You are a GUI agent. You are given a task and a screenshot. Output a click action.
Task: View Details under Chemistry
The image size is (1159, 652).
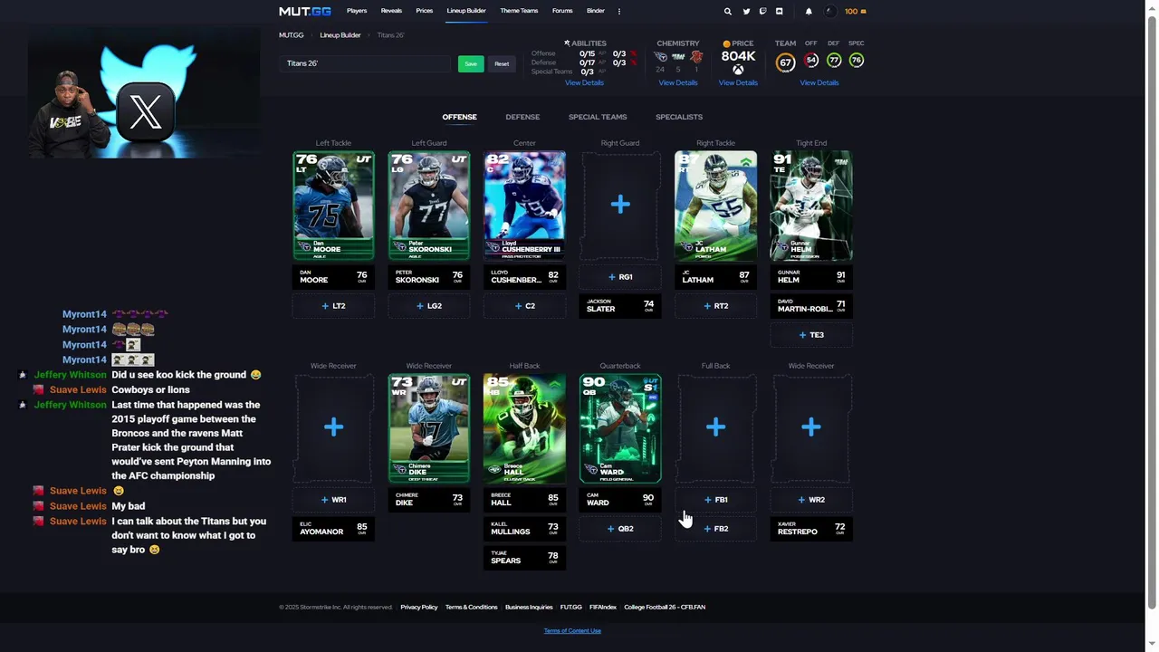(x=678, y=82)
